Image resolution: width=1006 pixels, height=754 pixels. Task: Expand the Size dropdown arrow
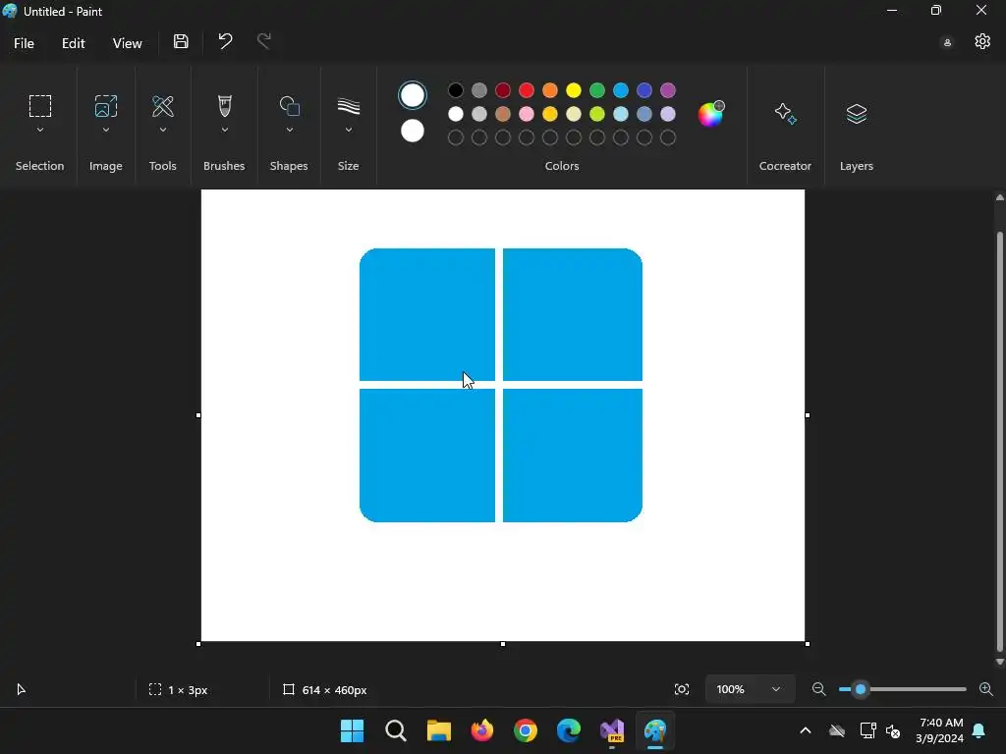[x=349, y=131]
